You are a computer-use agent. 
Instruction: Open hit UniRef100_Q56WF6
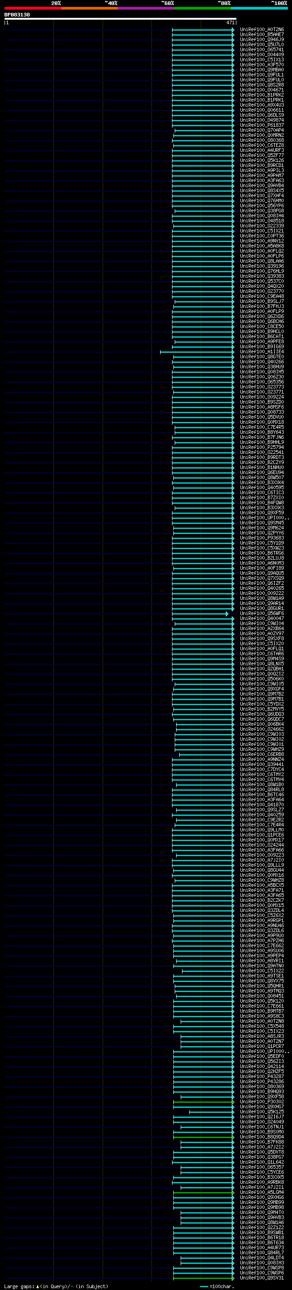261,614
